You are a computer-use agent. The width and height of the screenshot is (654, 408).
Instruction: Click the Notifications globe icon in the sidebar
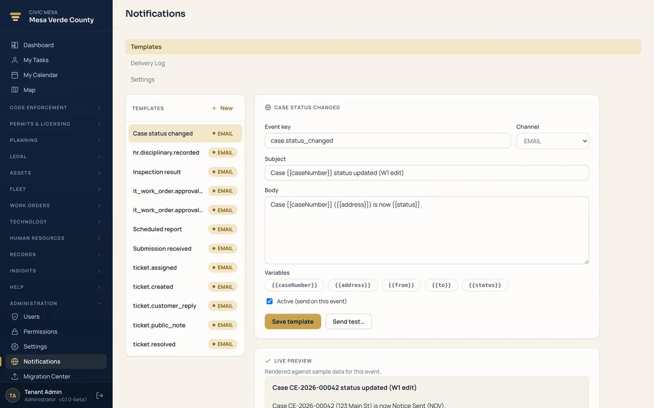tap(15, 361)
